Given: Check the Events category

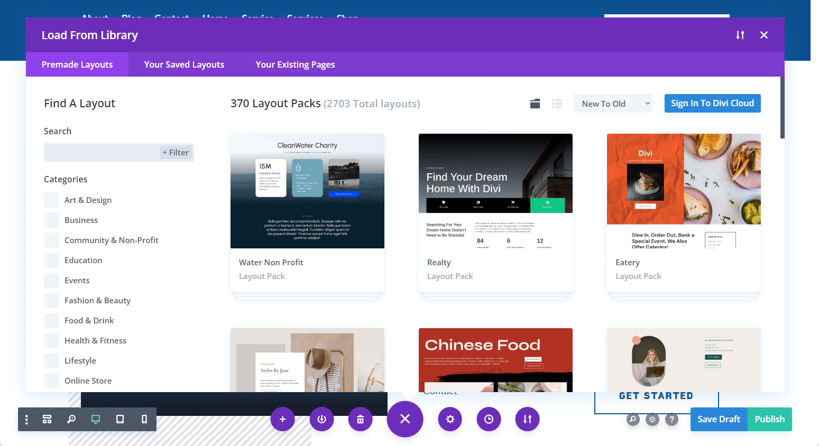Looking at the screenshot, I should [x=52, y=281].
